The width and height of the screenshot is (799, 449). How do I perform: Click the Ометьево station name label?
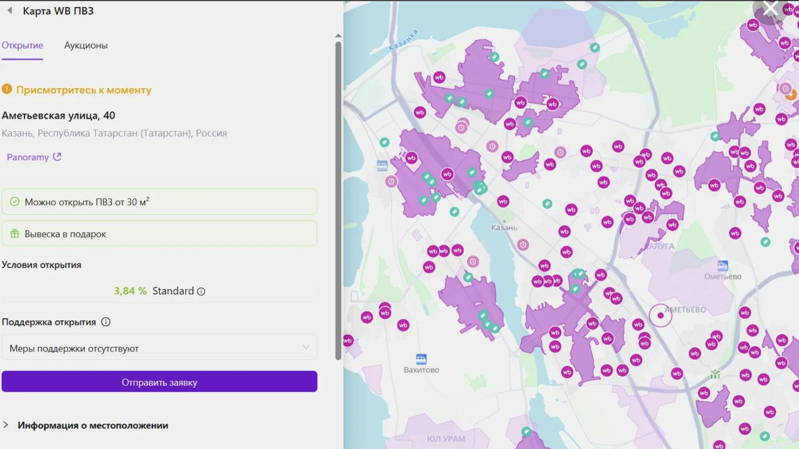pos(722,277)
